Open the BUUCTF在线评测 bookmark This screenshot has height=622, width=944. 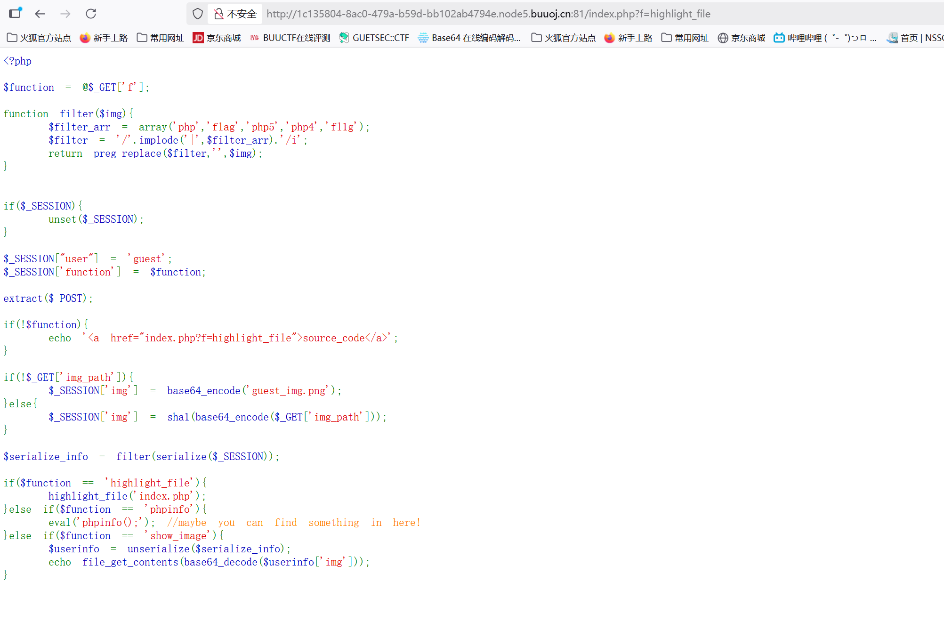(290, 38)
